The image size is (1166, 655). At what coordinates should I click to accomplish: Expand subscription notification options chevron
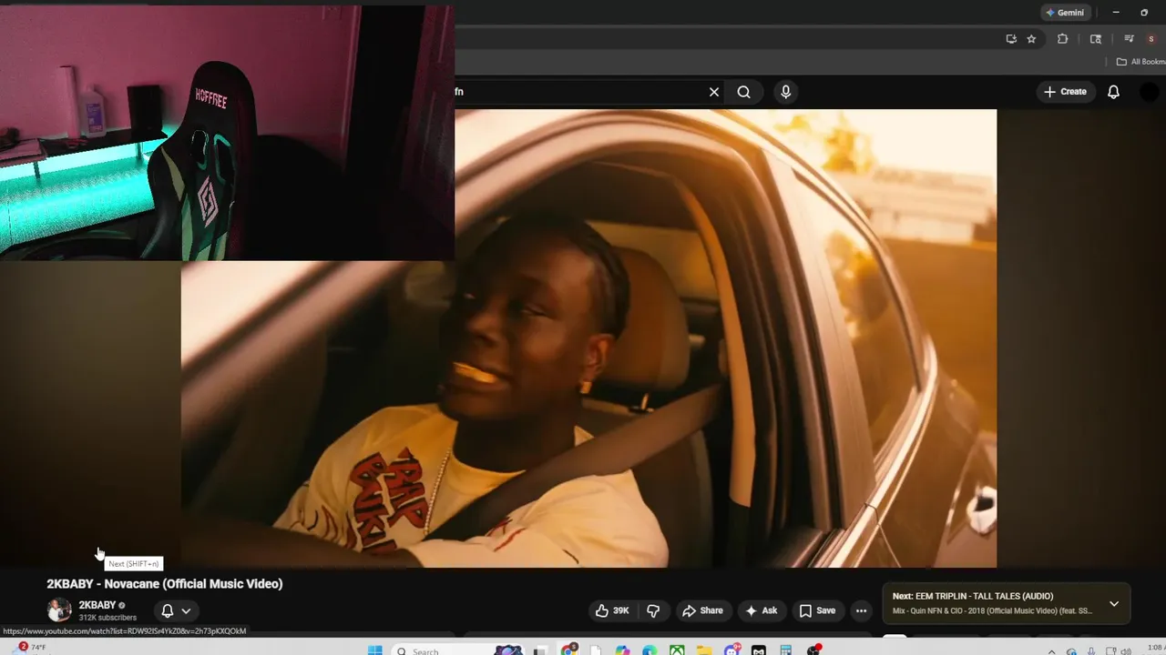click(x=186, y=611)
